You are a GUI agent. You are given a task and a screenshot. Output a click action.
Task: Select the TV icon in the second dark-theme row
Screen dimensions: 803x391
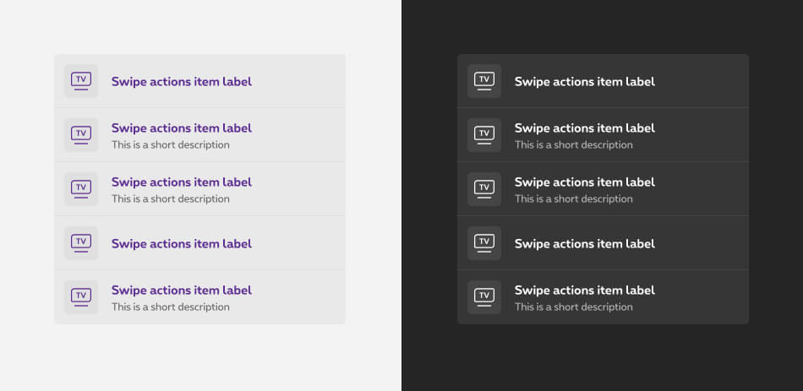pos(484,135)
